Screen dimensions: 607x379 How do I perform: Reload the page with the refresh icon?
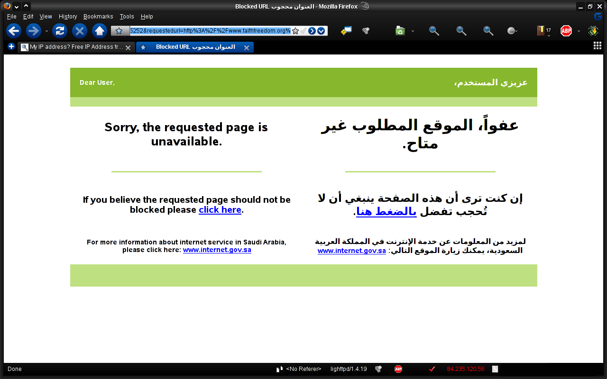(x=60, y=31)
